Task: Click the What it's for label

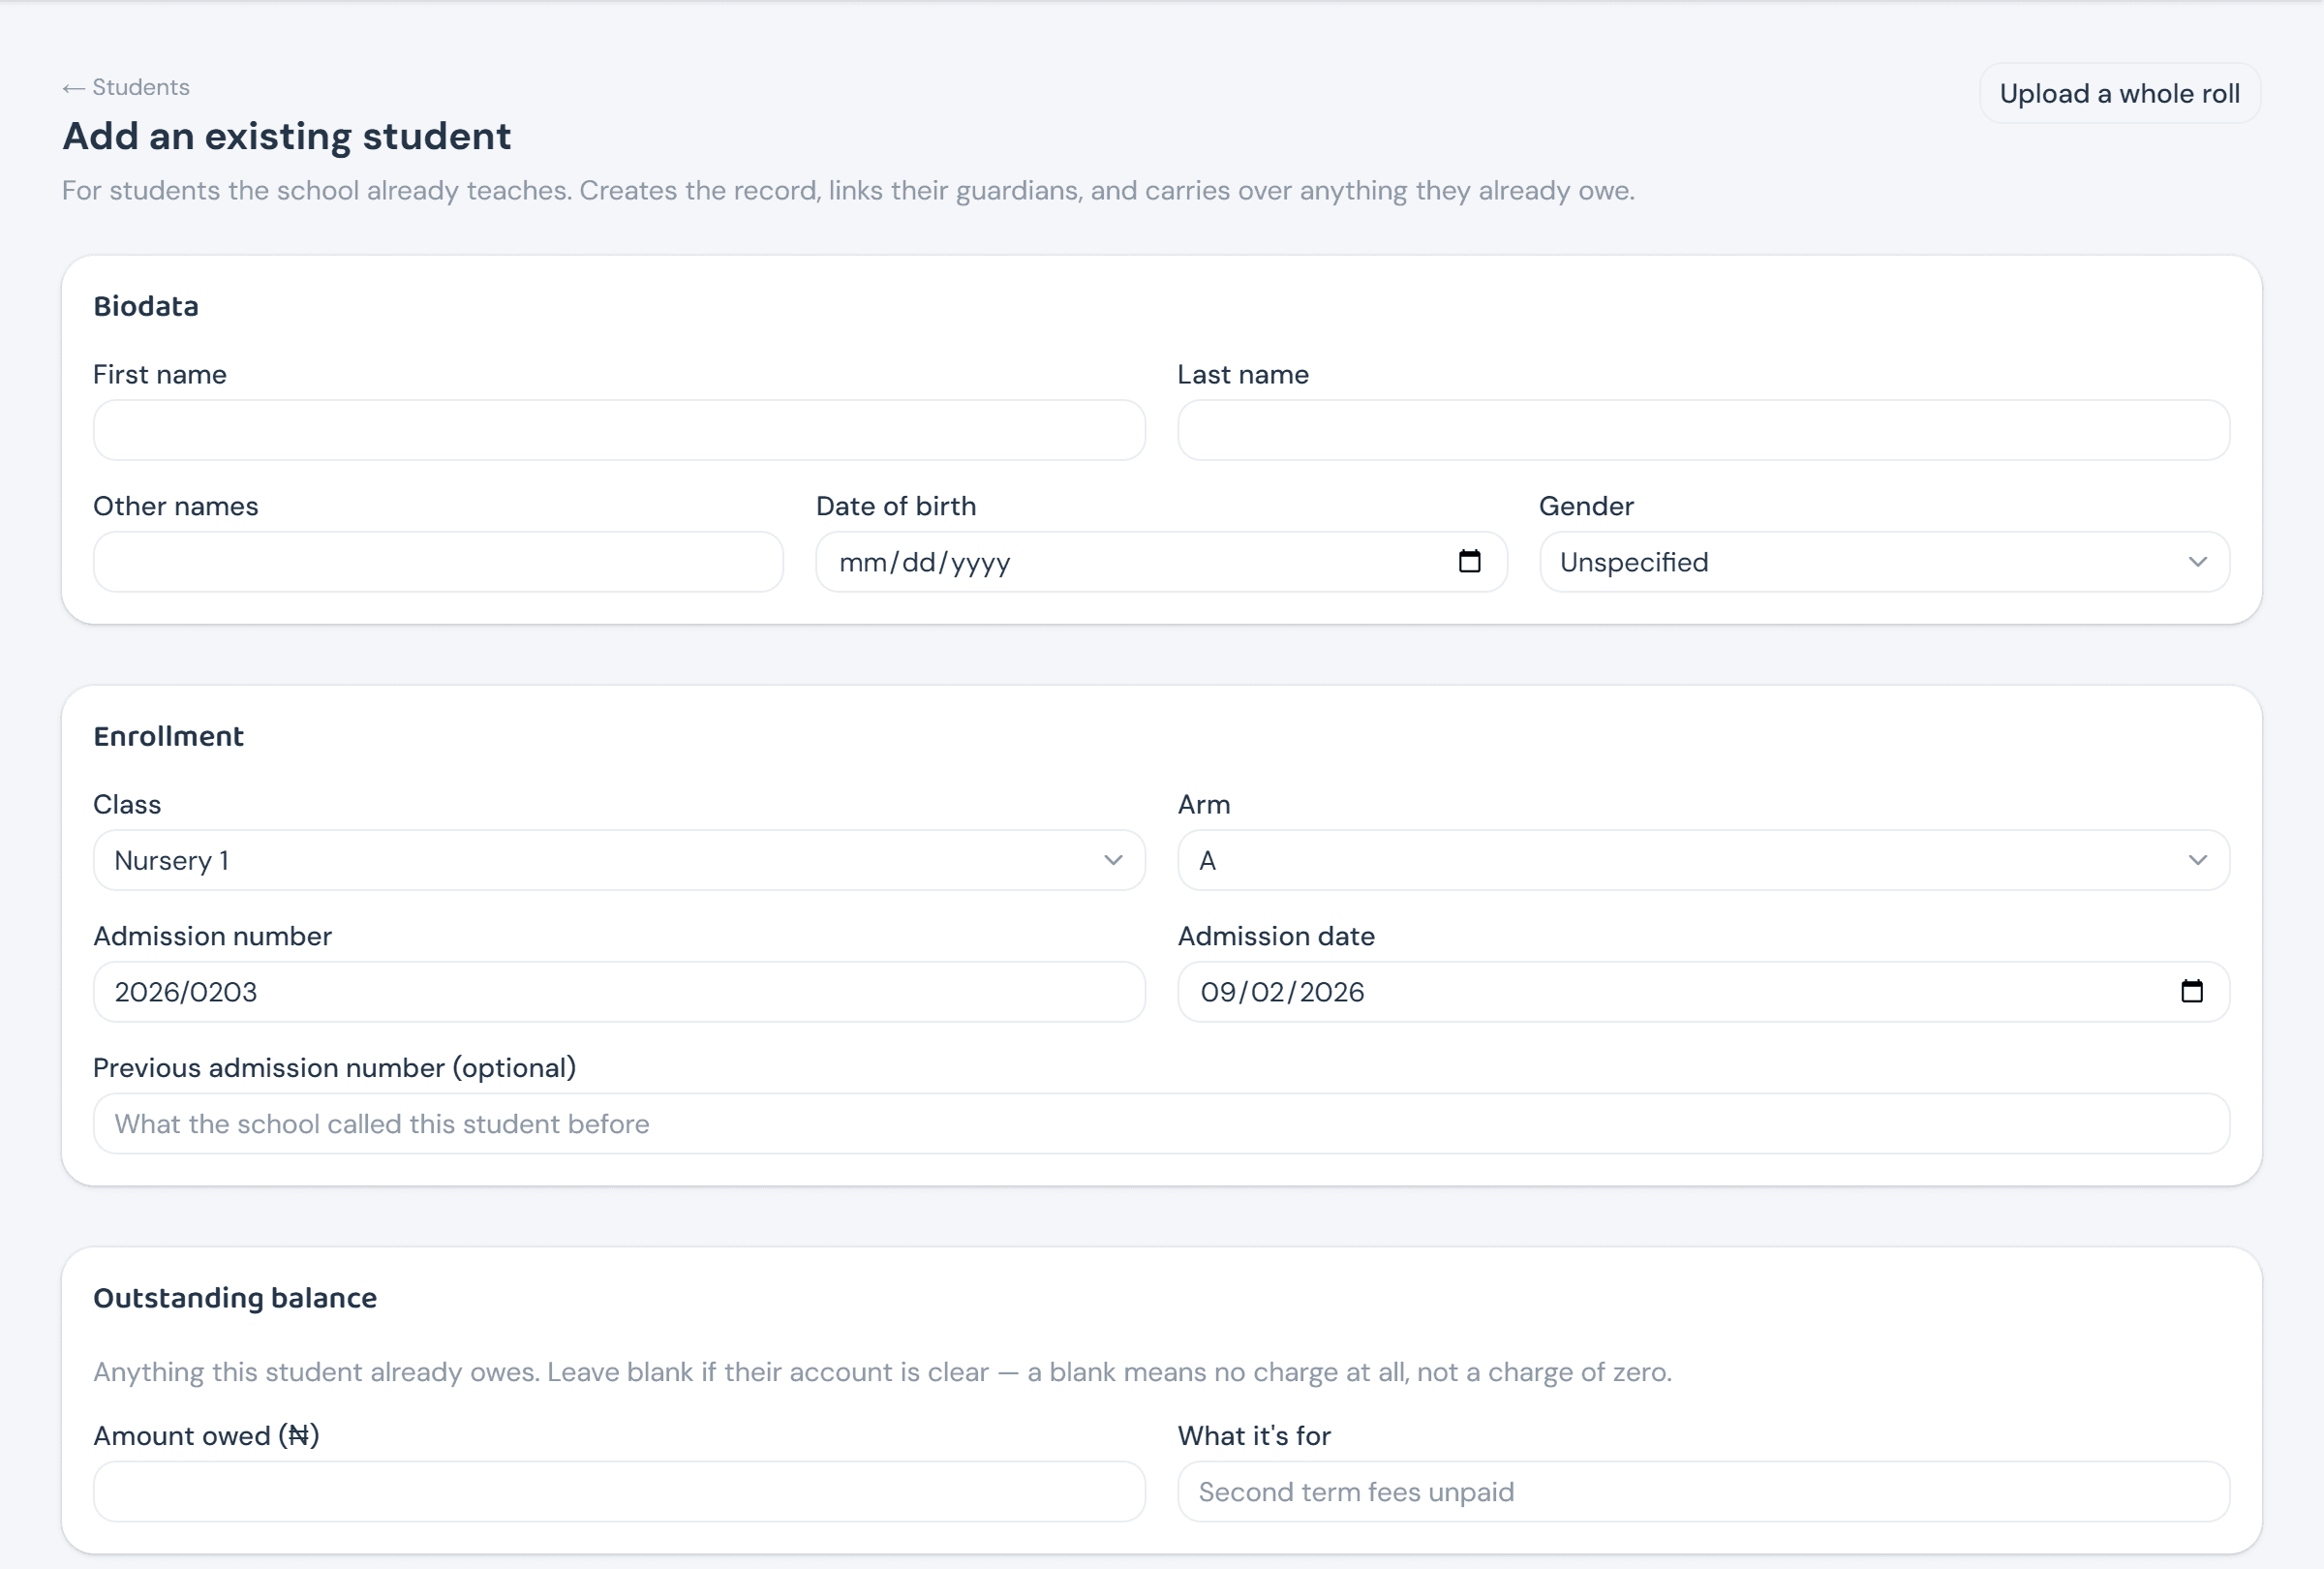Action: 1254,1436
